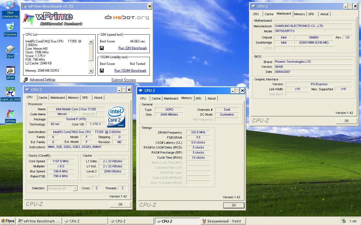The image size is (361, 225).
Task: Click the Southbridge value 82801HBM (ICH8-ME)
Action: pos(314,42)
